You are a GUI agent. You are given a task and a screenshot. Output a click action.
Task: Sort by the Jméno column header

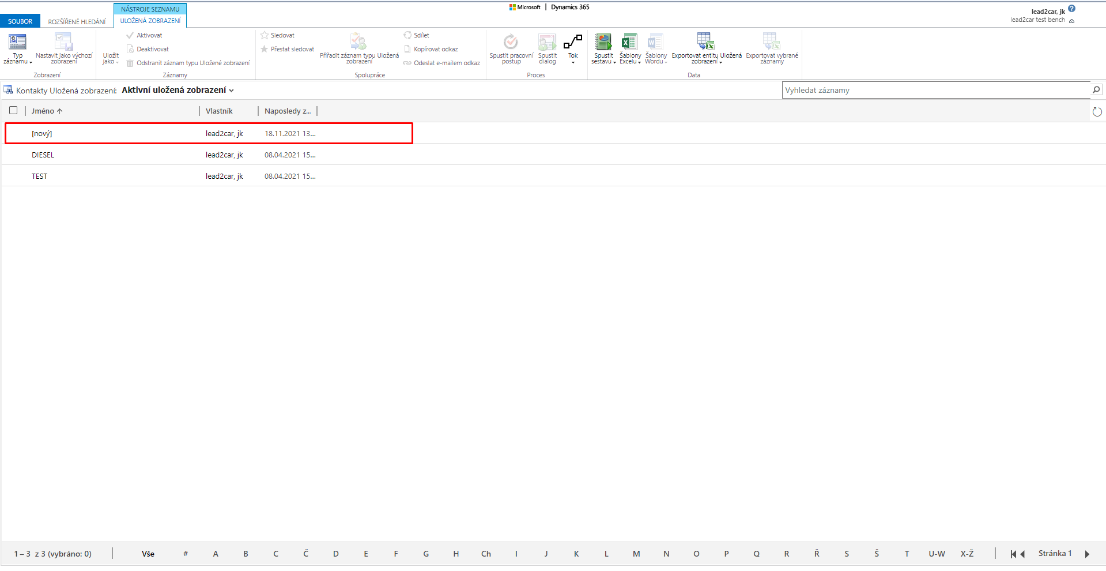[x=43, y=111]
